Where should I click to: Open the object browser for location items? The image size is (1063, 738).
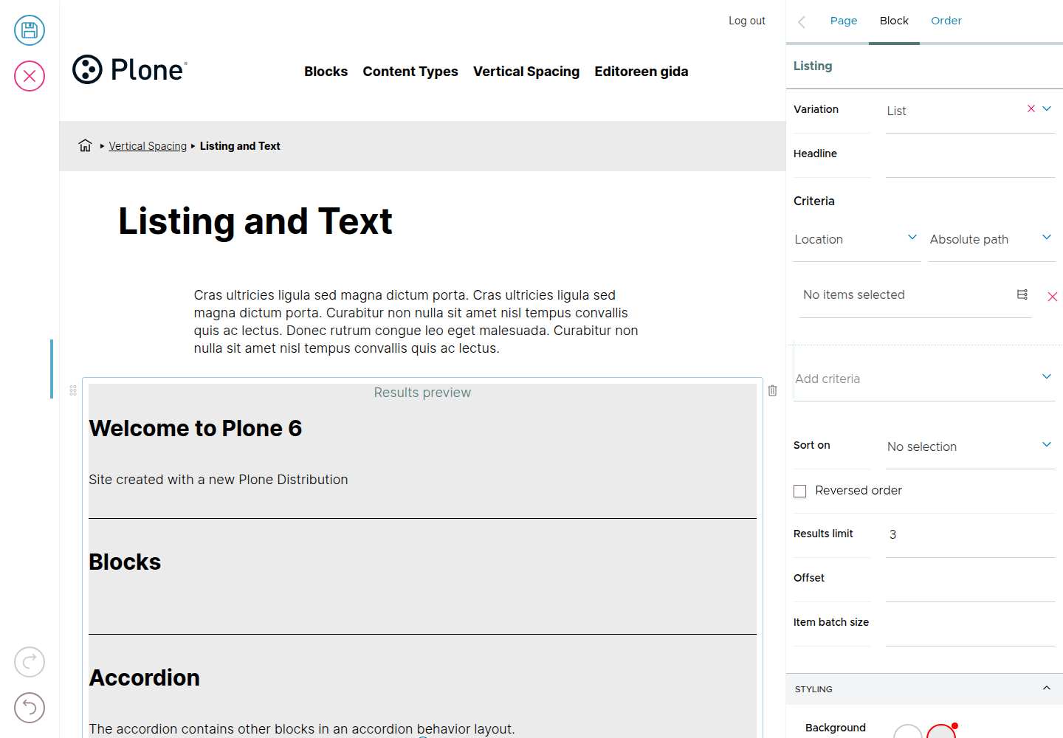pos(1022,294)
